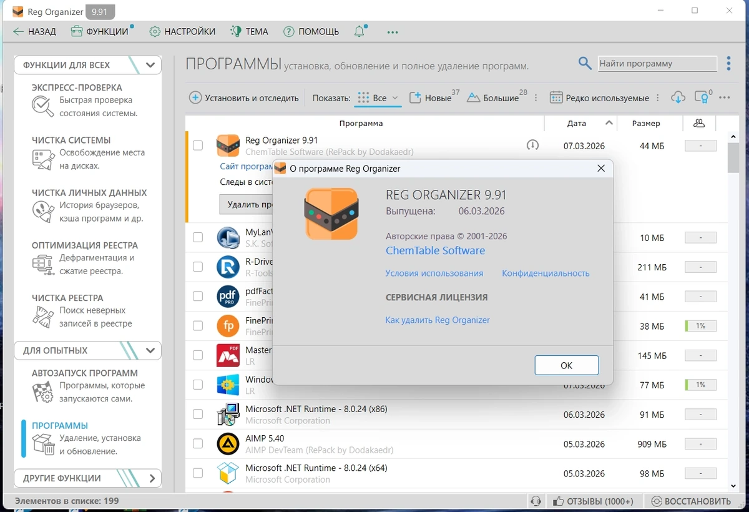Click the Сайт программы link
Image resolution: width=749 pixels, height=512 pixels.
[246, 167]
